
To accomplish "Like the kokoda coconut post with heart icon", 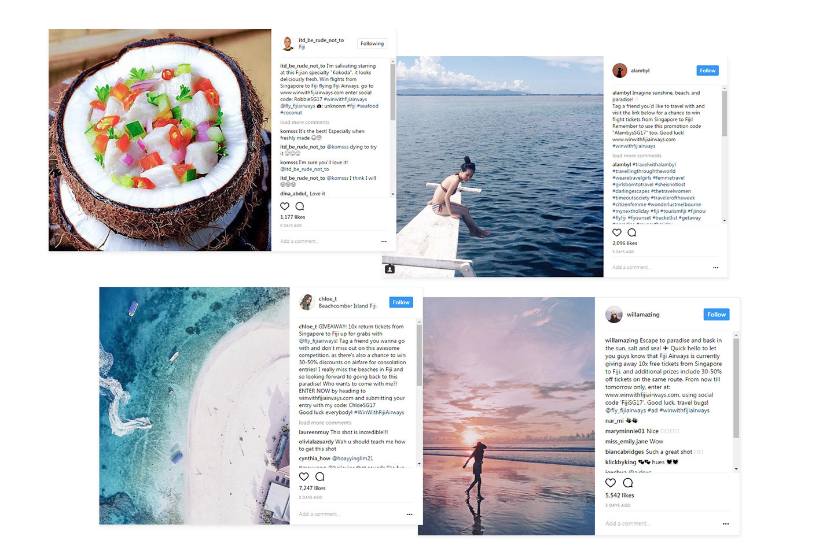I will pyautogui.click(x=285, y=206).
